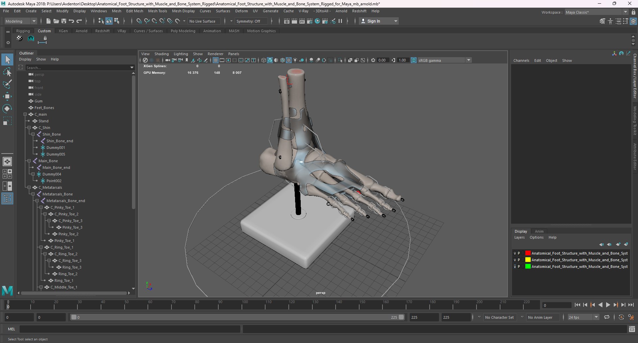Toggle visibility V of green layer
This screenshot has height=343, width=638.
tap(515, 267)
